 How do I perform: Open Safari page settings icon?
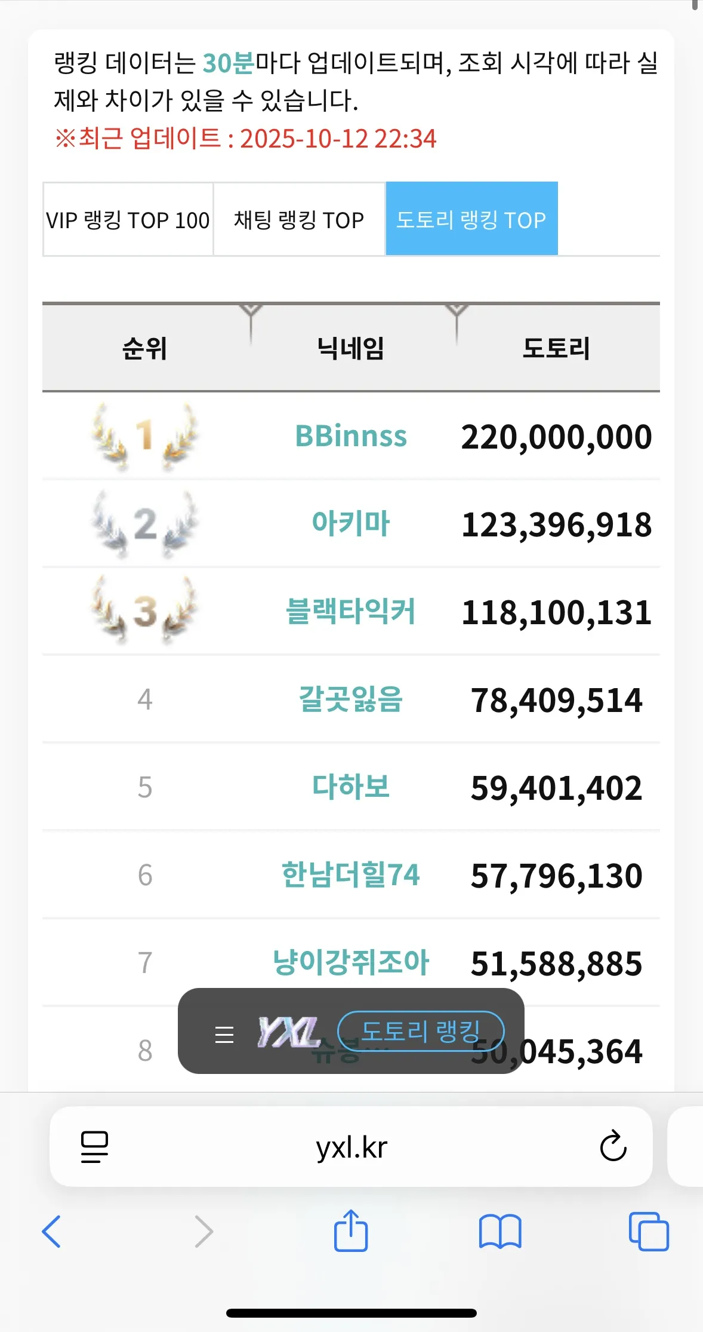94,1146
